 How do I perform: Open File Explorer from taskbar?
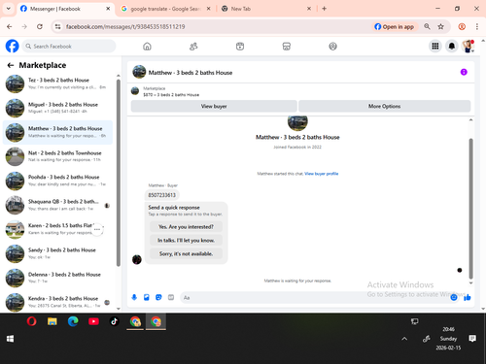52,321
